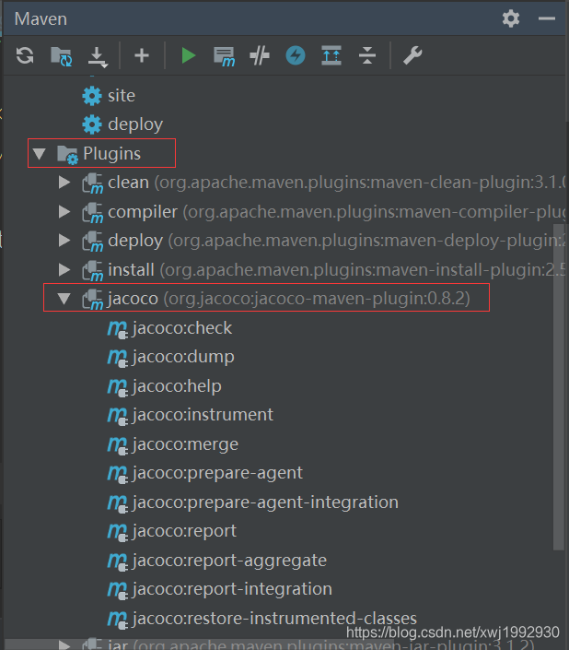
Task: Open Maven panel gear options
Action: pos(511,18)
